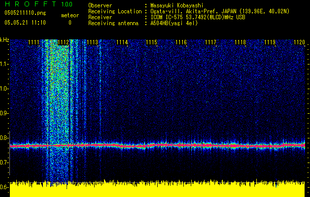This screenshot has width=310, height=197.
Task: Click the Receiving Location value text
Action: (x=220, y=11)
